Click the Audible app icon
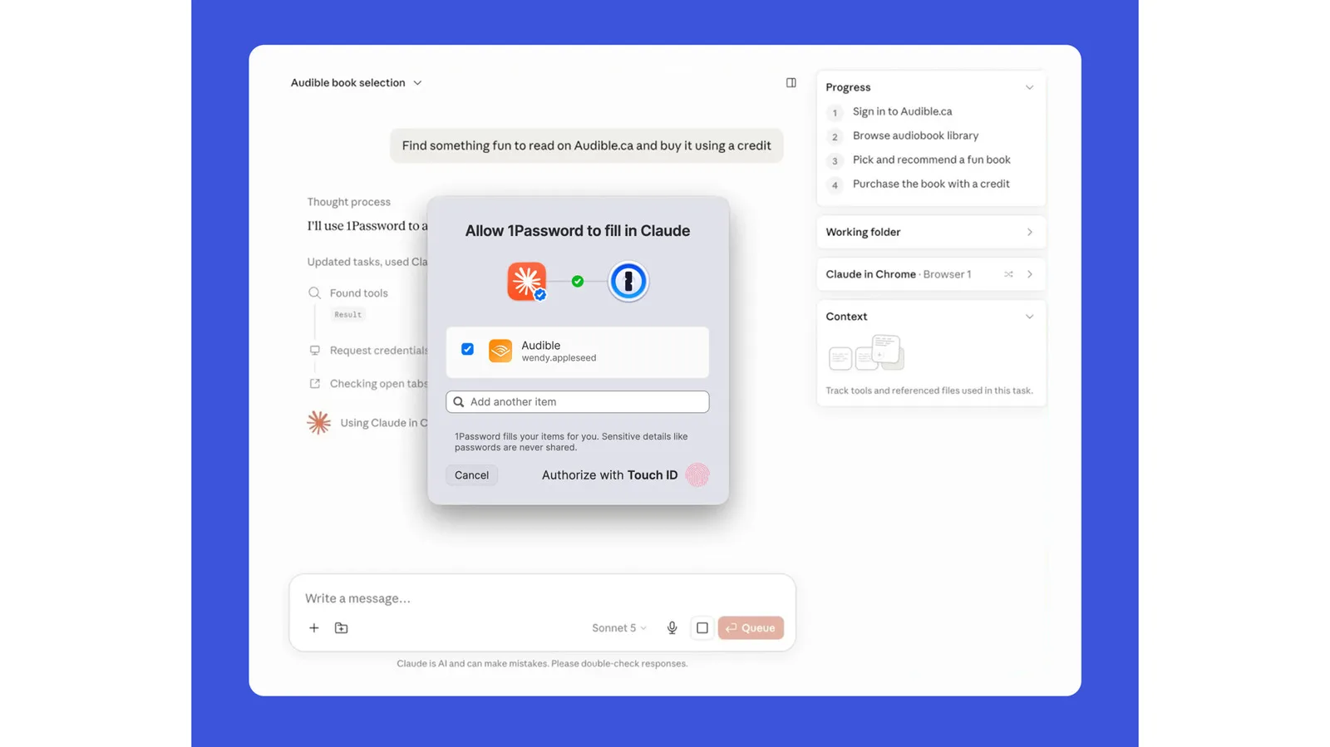Viewport: 1330px width, 747px height. 500,351
